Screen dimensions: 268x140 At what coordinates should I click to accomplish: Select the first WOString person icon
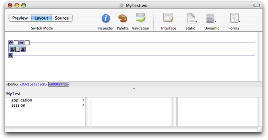(12, 49)
